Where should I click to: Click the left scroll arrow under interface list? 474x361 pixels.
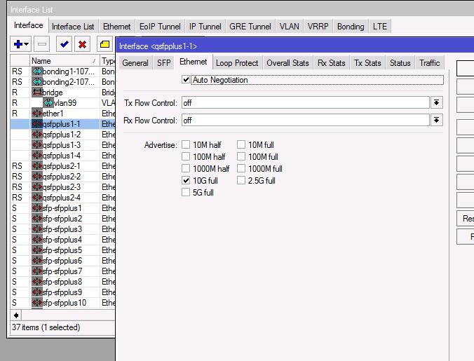click(16, 315)
